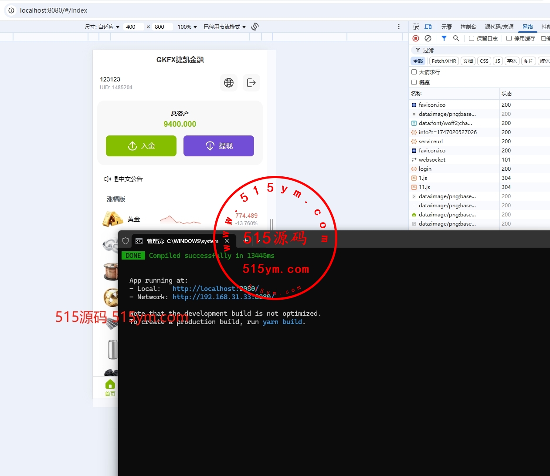This screenshot has width=550, height=476.
Task: Clear the network log with the clear icon
Action: (x=428, y=38)
